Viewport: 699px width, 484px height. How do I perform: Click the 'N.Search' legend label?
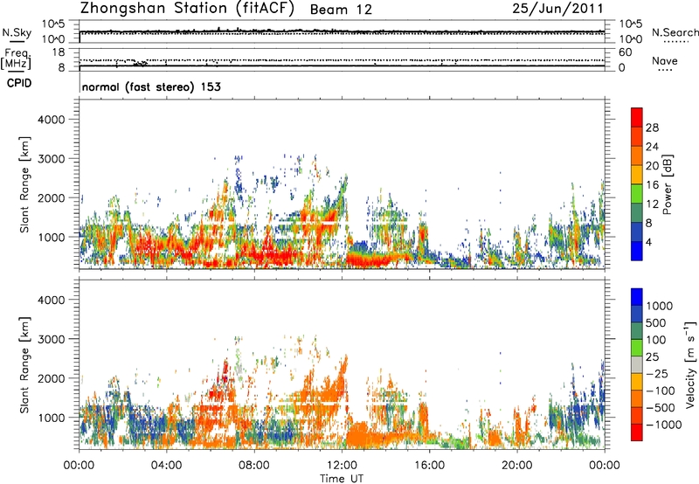click(675, 32)
